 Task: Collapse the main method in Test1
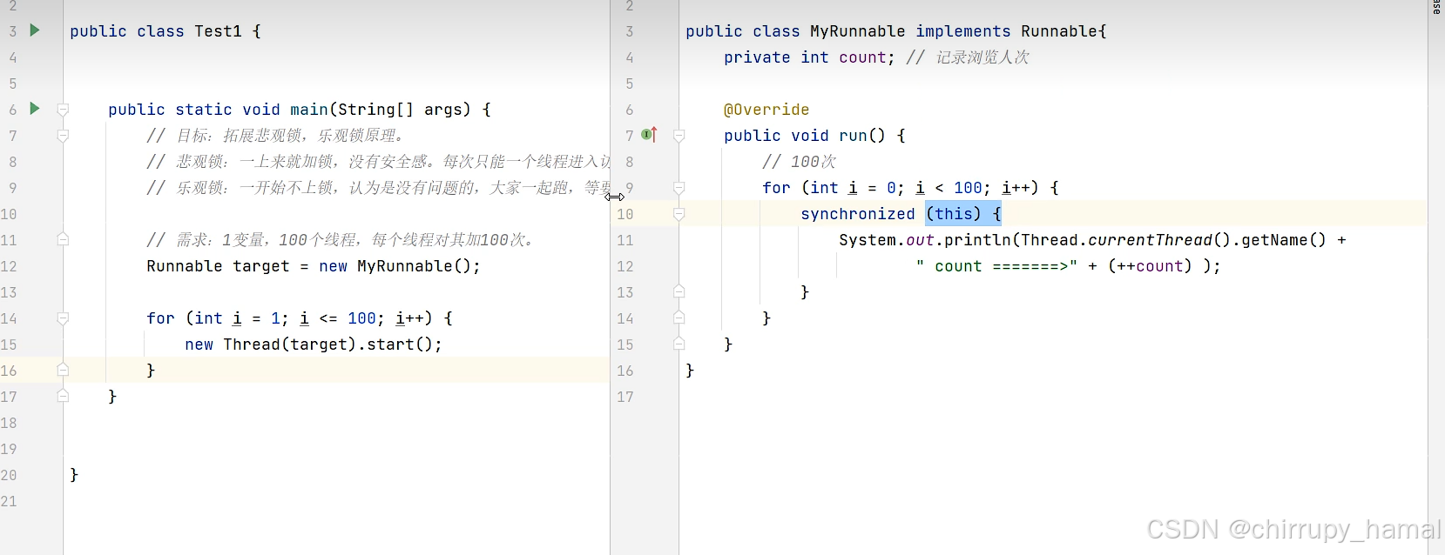63,110
